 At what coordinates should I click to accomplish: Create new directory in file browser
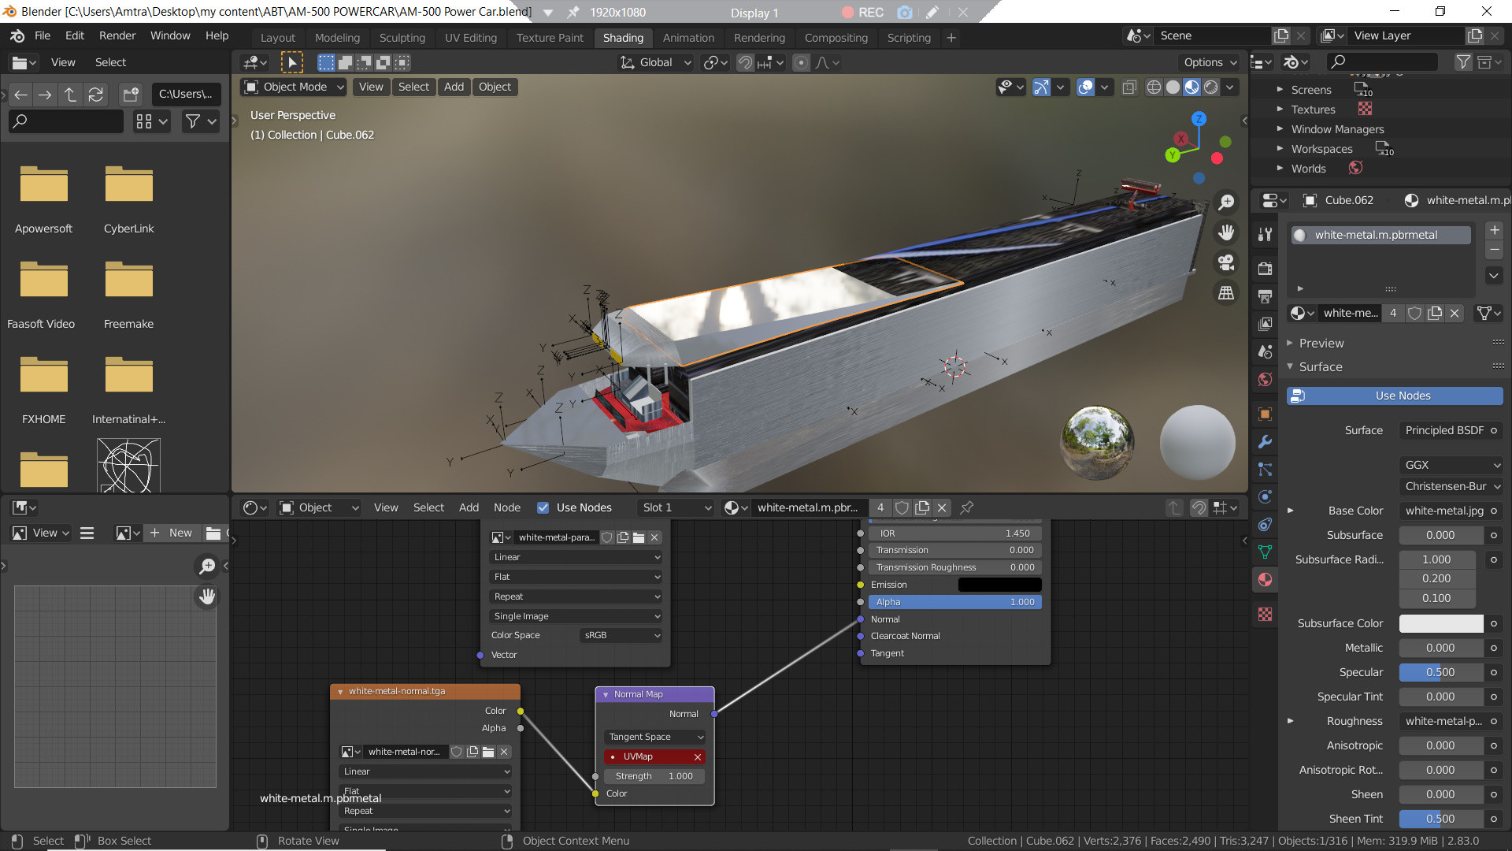coord(131,95)
